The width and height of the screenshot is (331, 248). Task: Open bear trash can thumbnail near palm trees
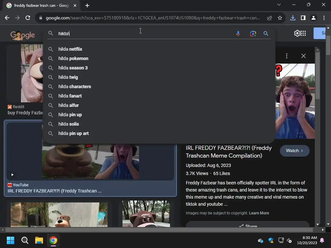pyautogui.click(x=59, y=215)
